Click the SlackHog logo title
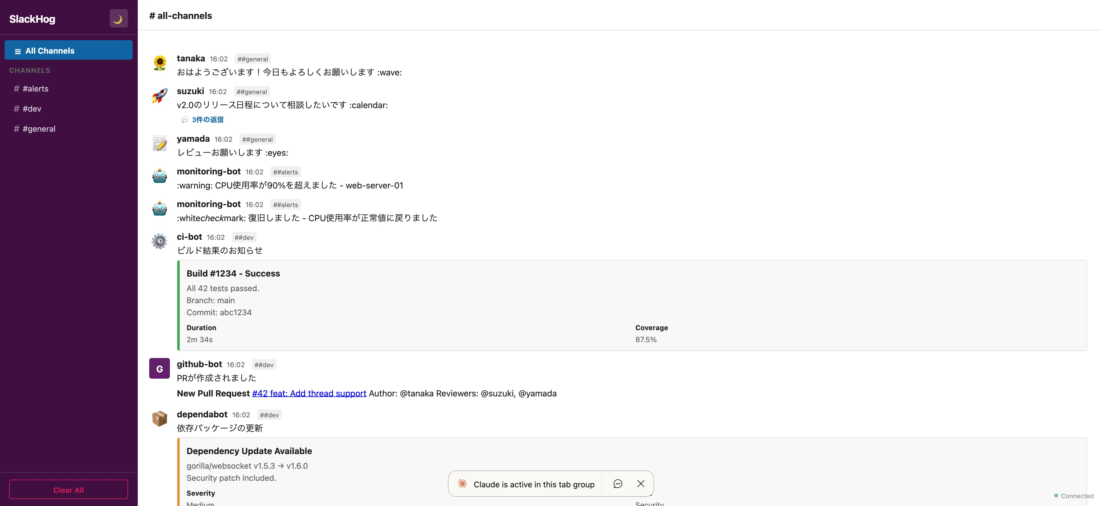Screen dimensions: 1102x506 click(x=32, y=19)
